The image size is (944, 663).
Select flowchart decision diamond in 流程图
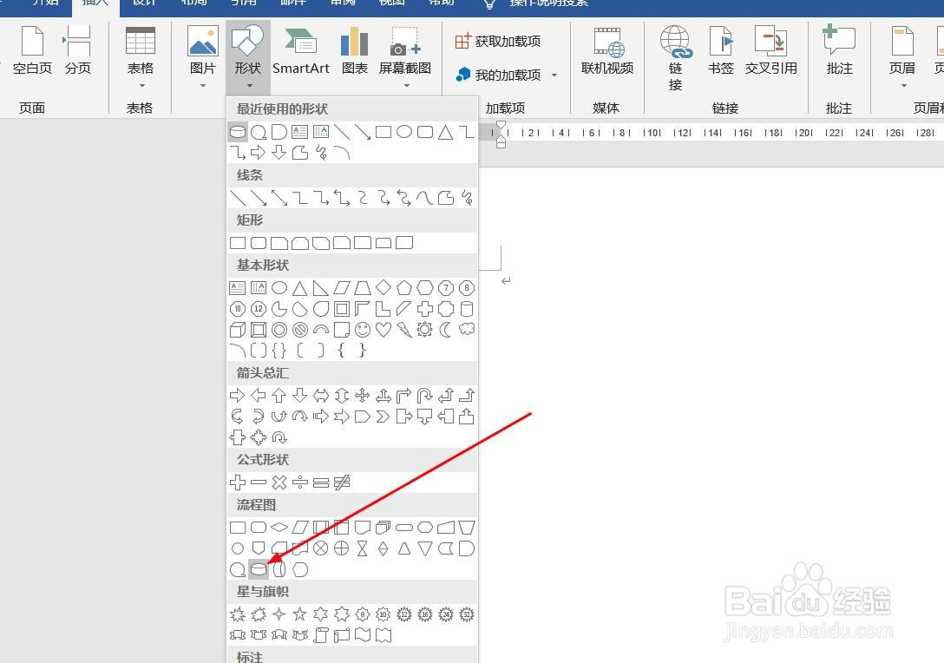click(x=279, y=528)
